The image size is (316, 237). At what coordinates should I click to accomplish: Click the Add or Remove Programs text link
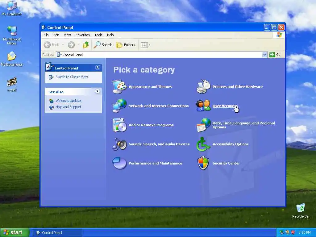pyautogui.click(x=151, y=125)
